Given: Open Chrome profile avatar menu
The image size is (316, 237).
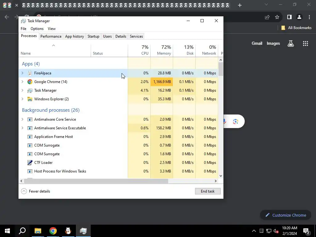Looking at the screenshot, I should coord(299,17).
